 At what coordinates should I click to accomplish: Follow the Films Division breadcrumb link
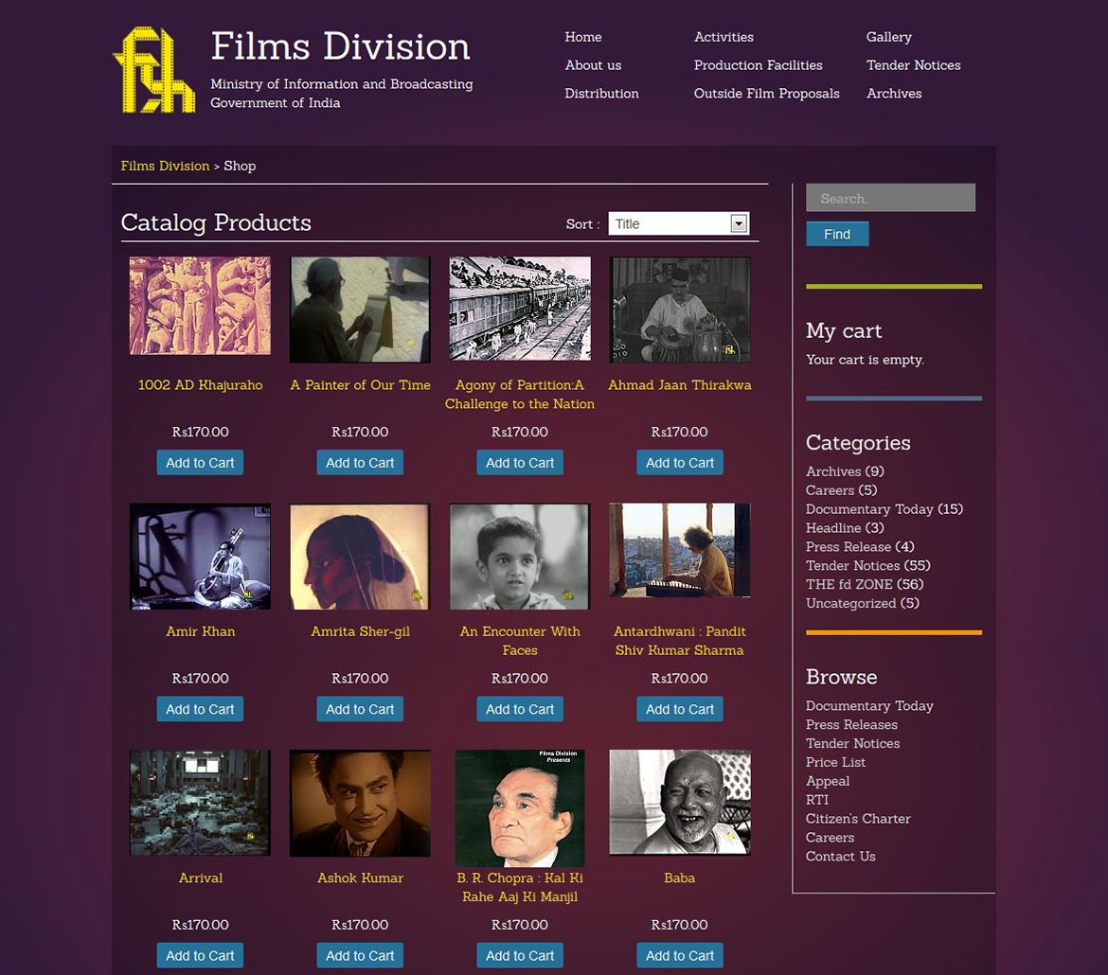point(165,166)
